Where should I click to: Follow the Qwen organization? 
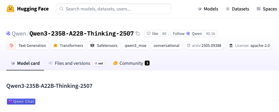187,33
